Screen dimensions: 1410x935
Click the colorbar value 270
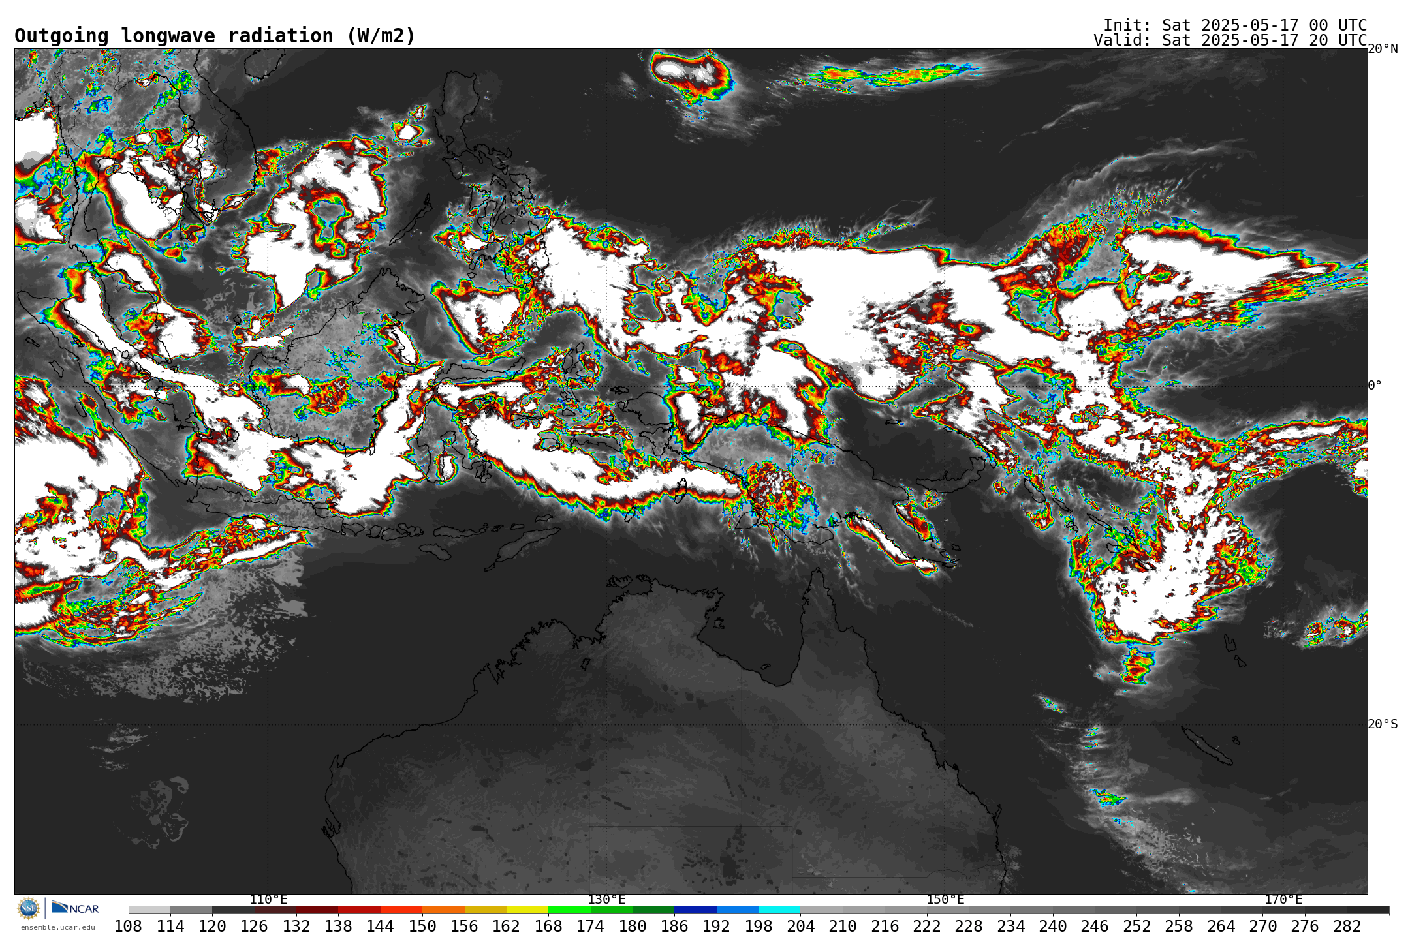coord(1263,926)
